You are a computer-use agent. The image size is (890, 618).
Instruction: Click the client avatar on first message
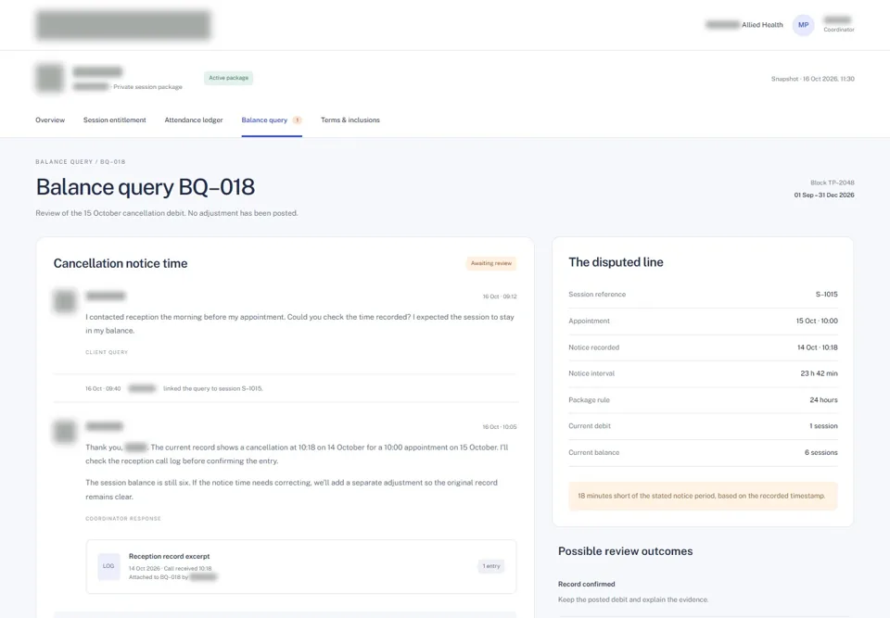pos(65,301)
